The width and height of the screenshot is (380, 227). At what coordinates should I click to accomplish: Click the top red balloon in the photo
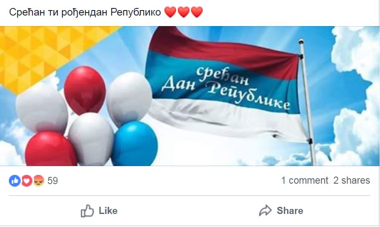coord(85,90)
